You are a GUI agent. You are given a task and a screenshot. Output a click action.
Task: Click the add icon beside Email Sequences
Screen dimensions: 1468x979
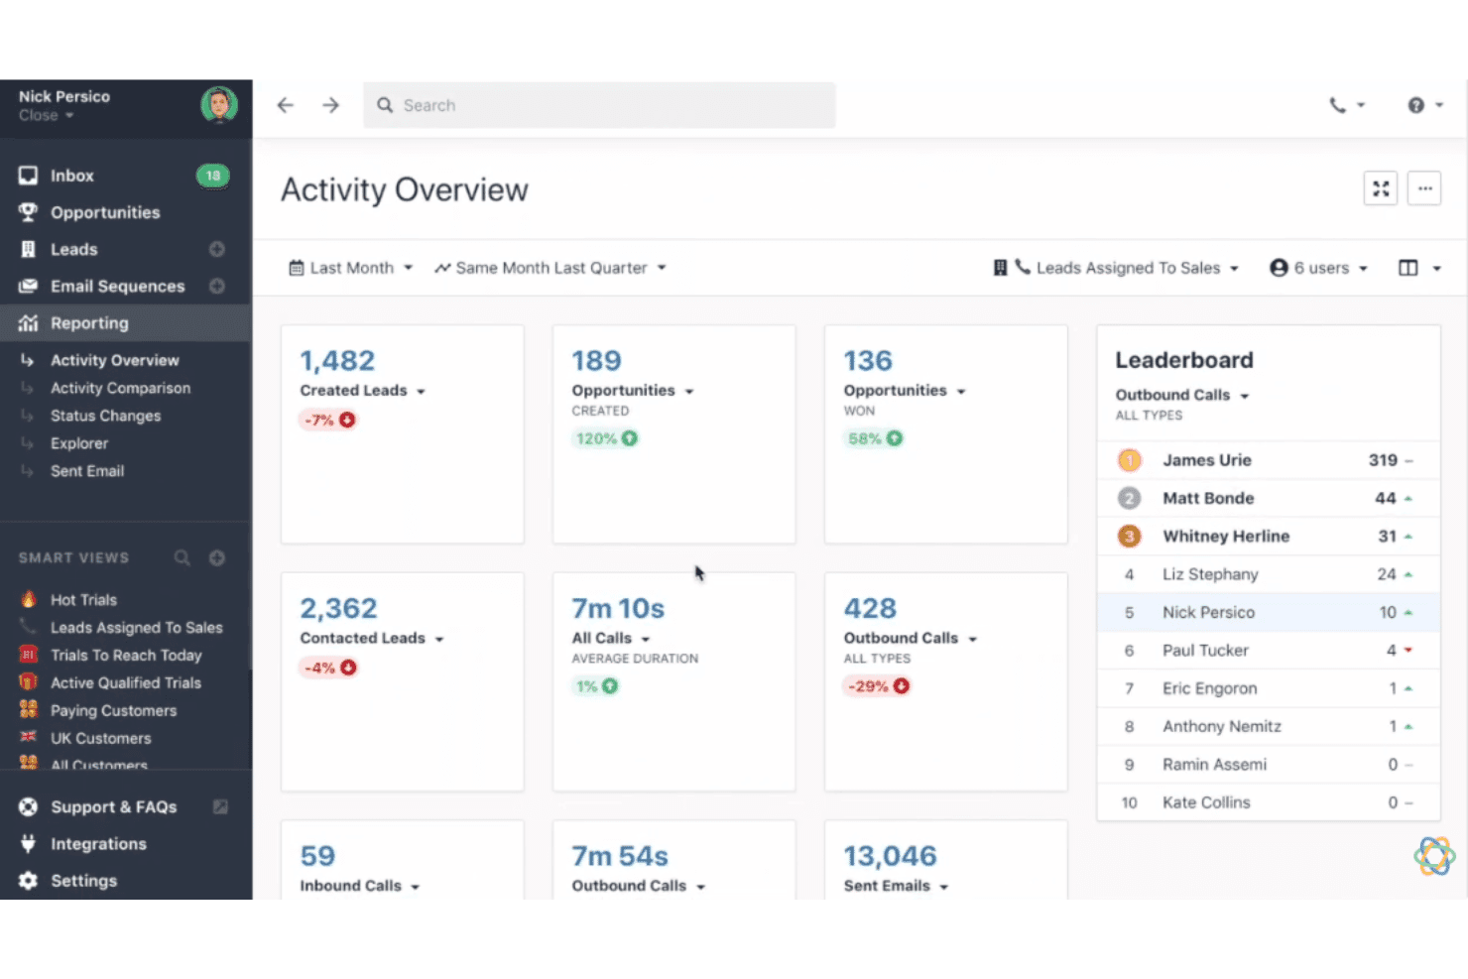tap(217, 286)
